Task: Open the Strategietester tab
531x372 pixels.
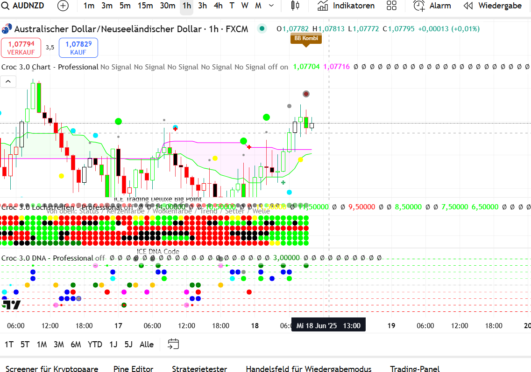Action: click(x=199, y=368)
